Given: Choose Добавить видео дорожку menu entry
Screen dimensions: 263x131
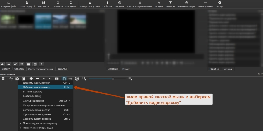Looking at the screenshot, I should 37,87.
